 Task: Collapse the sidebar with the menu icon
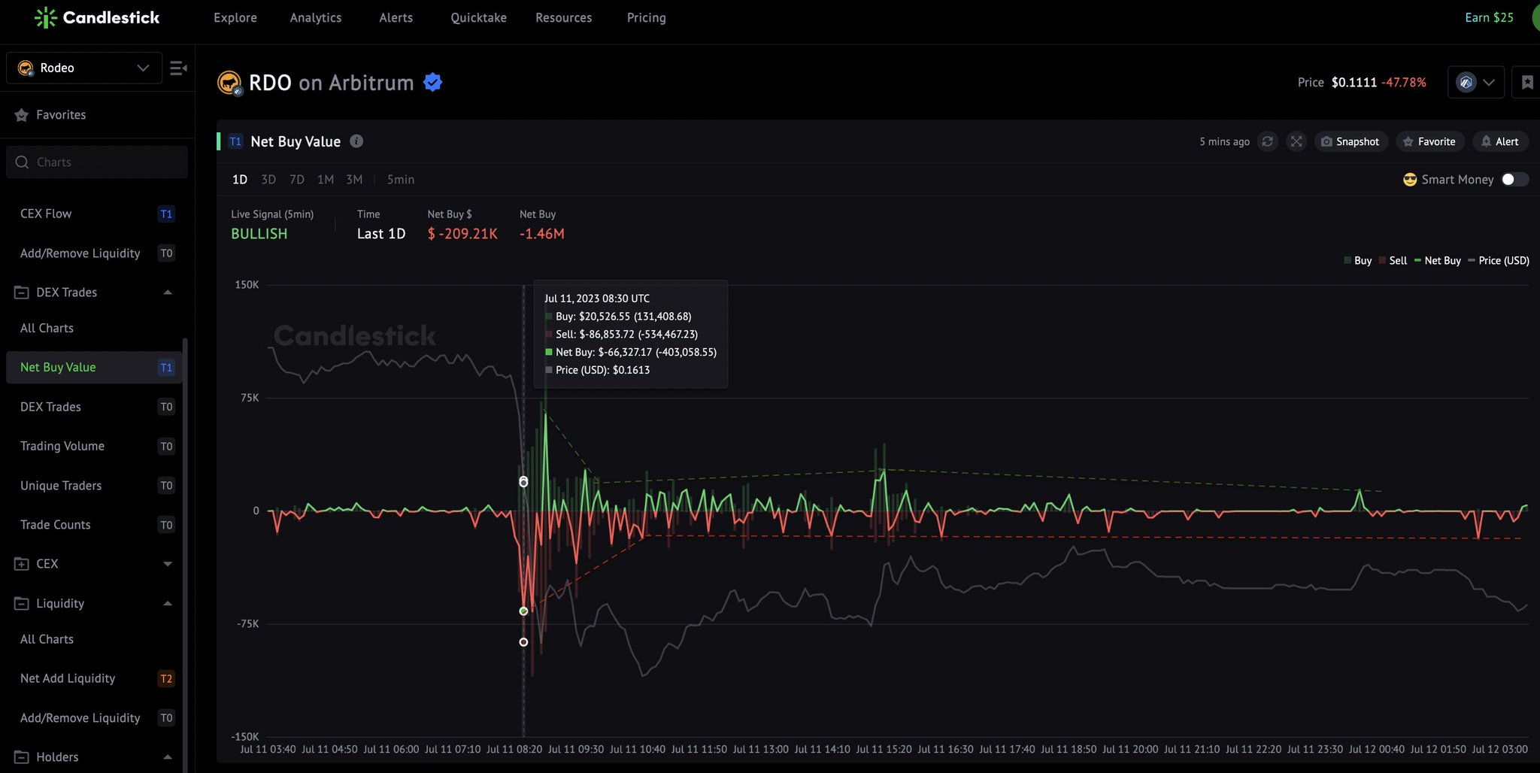[x=178, y=68]
